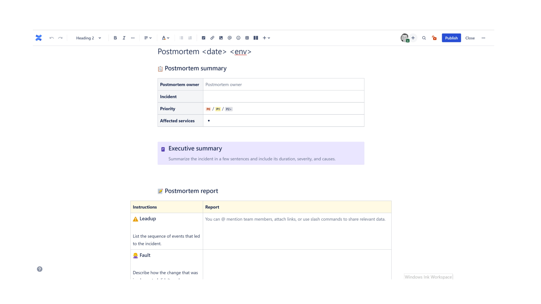
Task: Insert a table using toolbar icon
Action: tap(247, 38)
